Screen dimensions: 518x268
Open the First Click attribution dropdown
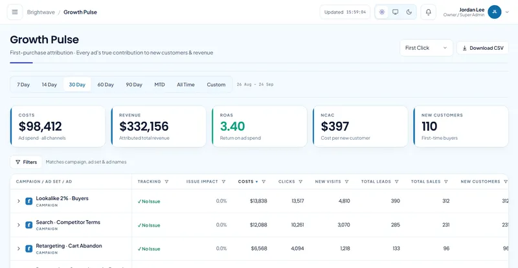click(426, 48)
